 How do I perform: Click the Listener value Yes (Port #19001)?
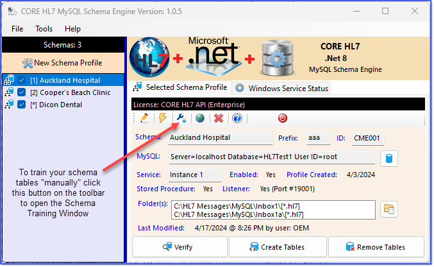(x=287, y=189)
